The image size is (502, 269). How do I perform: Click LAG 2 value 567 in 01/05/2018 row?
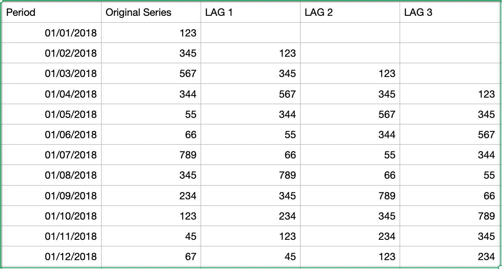(350, 114)
